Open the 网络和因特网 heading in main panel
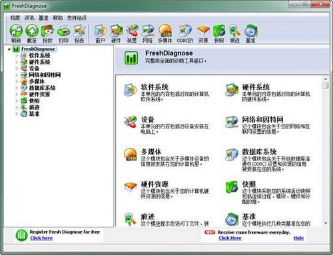The width and height of the screenshot is (333, 255). [262, 119]
